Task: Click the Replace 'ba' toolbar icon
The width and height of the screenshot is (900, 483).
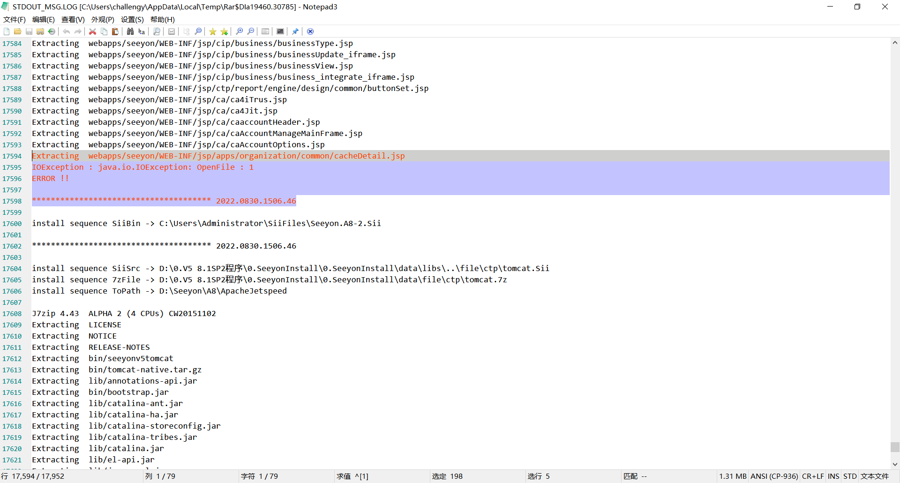Action: point(142,31)
